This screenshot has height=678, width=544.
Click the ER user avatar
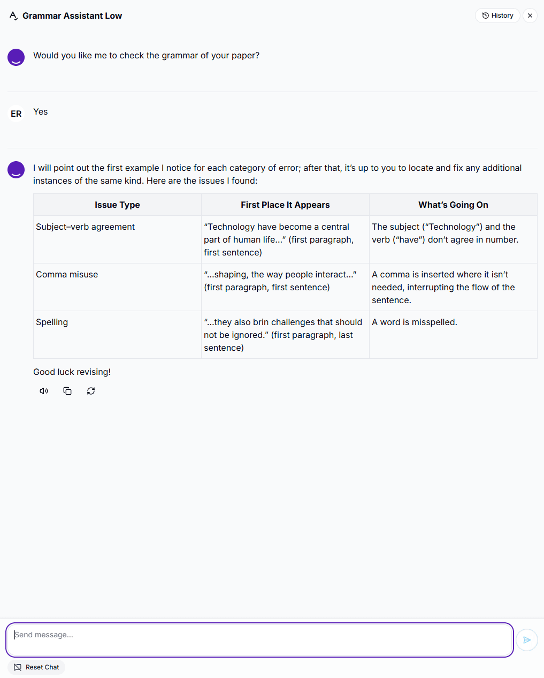click(16, 114)
